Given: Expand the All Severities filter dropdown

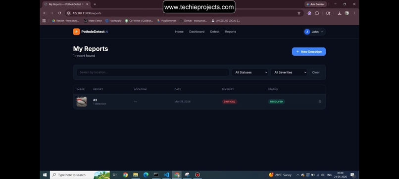Looking at the screenshot, I should 289,72.
